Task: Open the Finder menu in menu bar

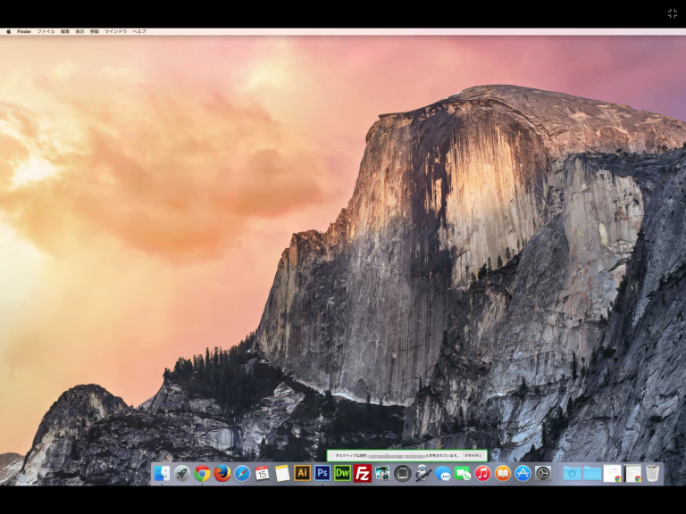Action: [24, 31]
